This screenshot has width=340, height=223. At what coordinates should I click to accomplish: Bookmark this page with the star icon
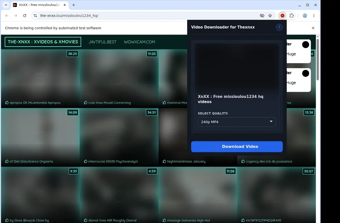click(270, 16)
